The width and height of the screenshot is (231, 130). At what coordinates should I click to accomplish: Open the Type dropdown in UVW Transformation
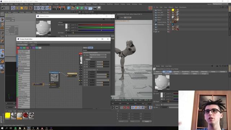[98, 55]
